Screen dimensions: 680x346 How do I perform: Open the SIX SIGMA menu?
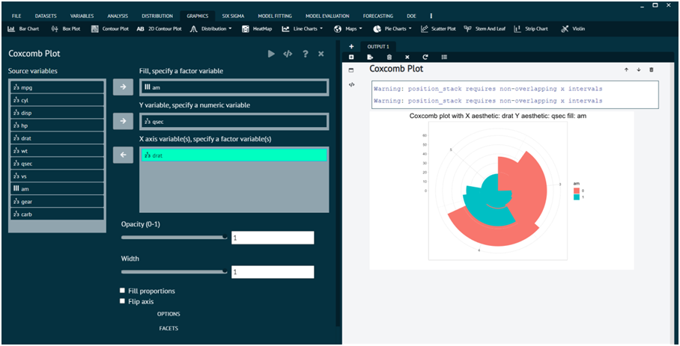point(233,16)
